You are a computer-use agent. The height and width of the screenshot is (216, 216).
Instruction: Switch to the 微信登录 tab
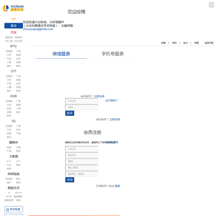[61, 54]
